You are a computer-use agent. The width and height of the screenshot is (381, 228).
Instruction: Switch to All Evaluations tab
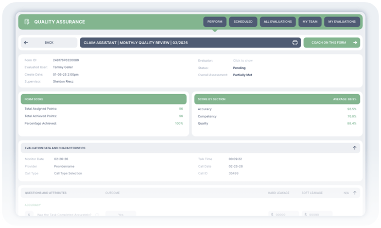[x=278, y=22]
